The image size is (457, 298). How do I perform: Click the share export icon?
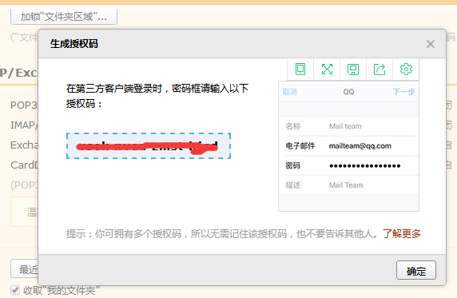click(x=380, y=70)
